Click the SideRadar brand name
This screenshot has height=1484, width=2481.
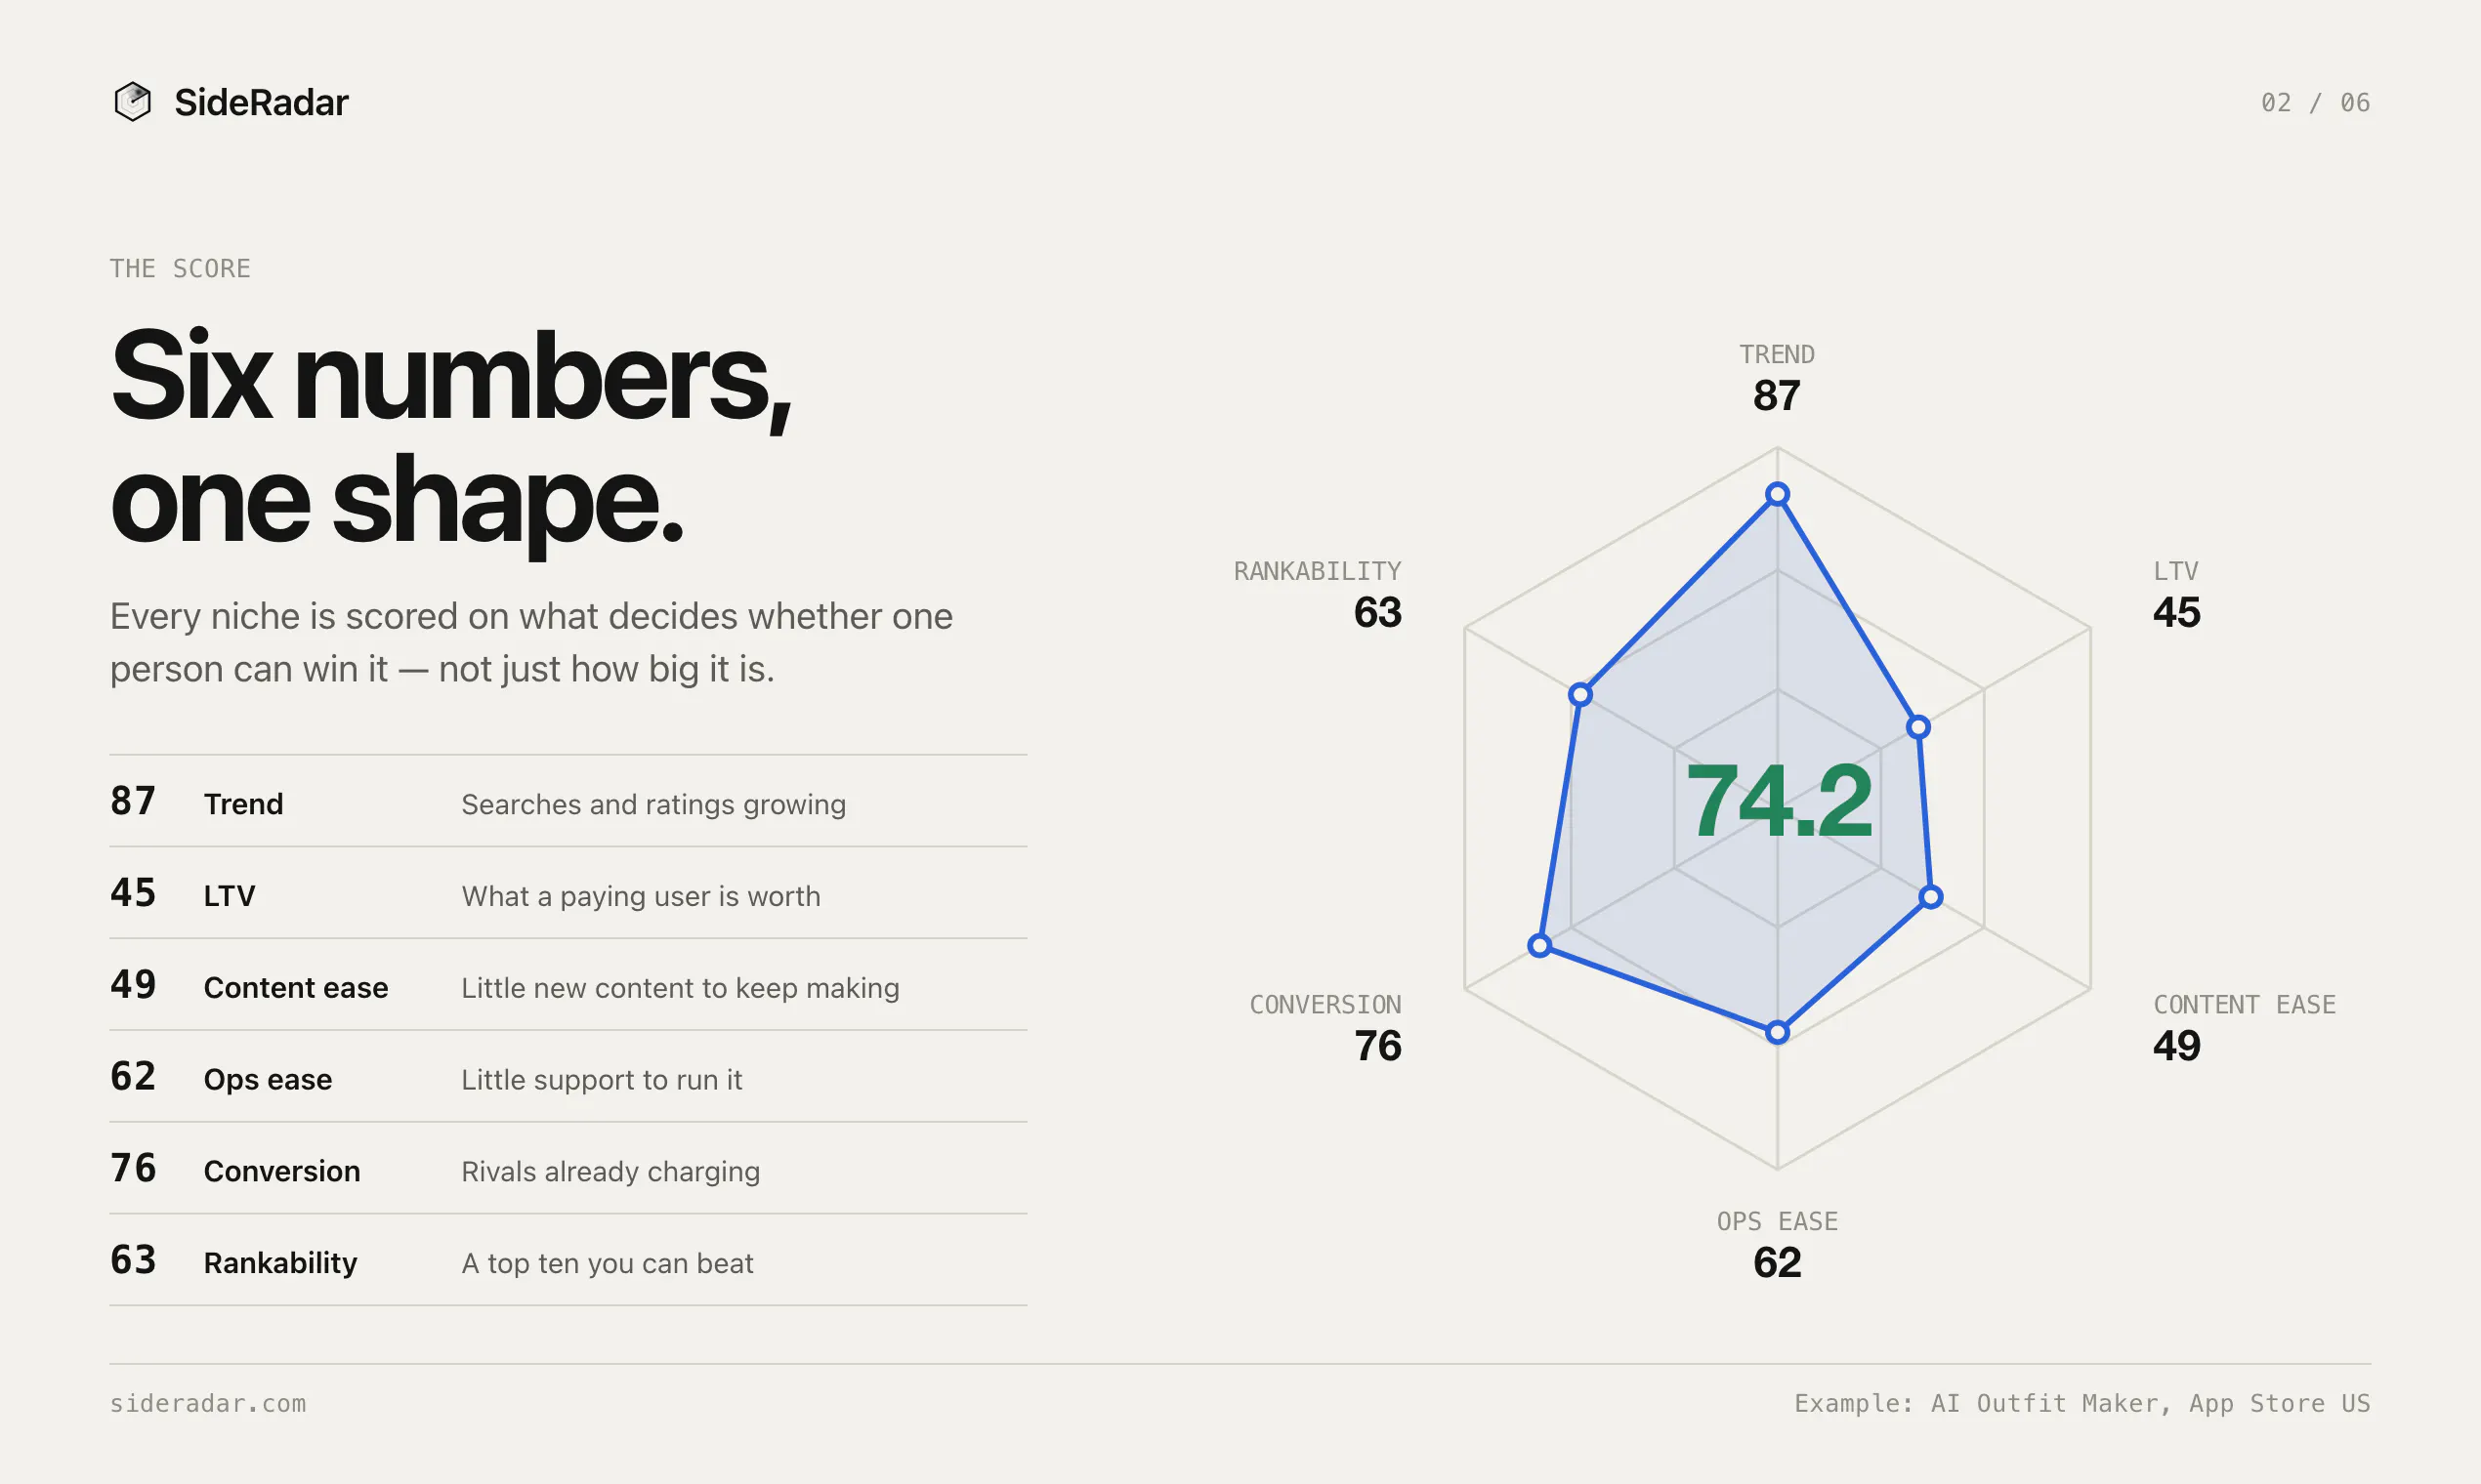261,102
